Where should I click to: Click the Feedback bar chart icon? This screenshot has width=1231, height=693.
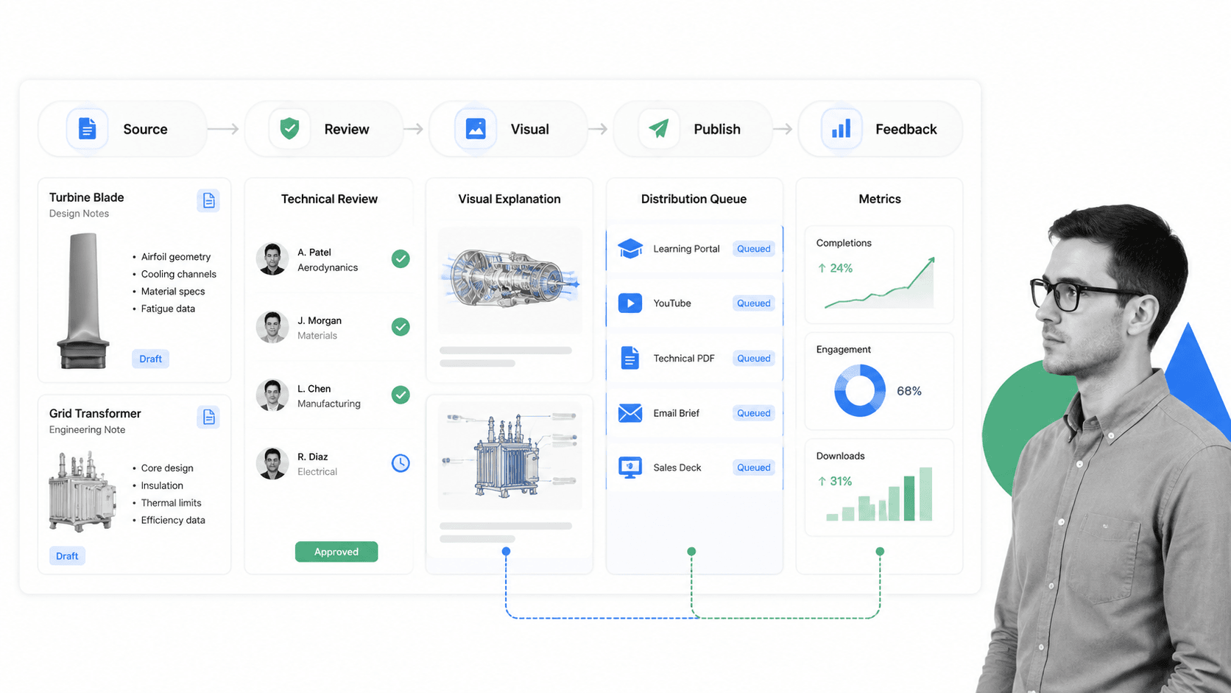tap(842, 129)
